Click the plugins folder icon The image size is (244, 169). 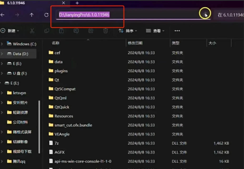[51, 71]
